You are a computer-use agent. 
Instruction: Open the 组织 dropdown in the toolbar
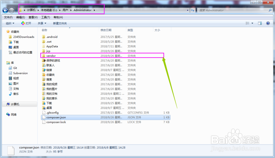[10, 23]
